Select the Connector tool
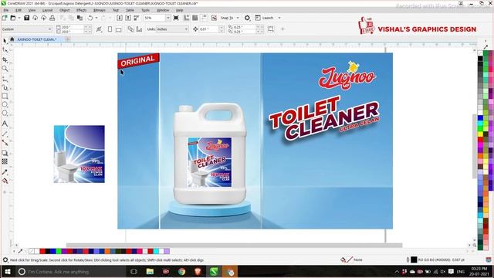The image size is (494, 278). click(x=5, y=142)
